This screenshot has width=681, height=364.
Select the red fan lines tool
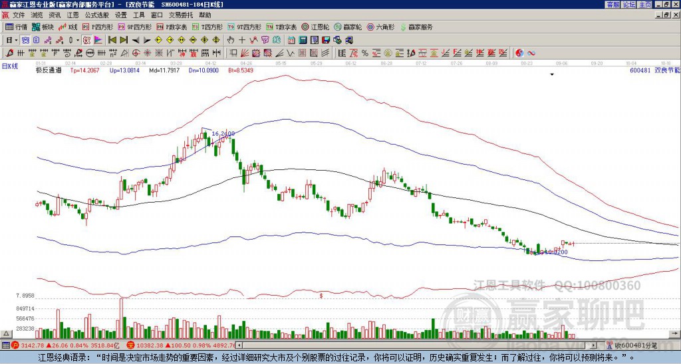245,53
